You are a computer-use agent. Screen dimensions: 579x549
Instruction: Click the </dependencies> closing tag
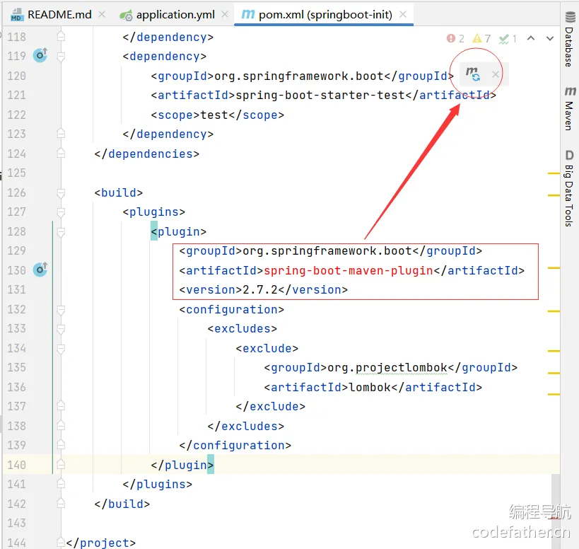tap(146, 154)
